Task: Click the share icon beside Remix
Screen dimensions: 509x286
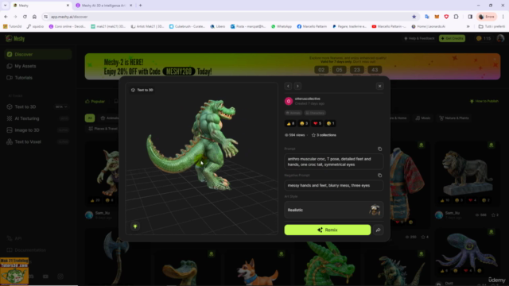Action: tap(379, 230)
